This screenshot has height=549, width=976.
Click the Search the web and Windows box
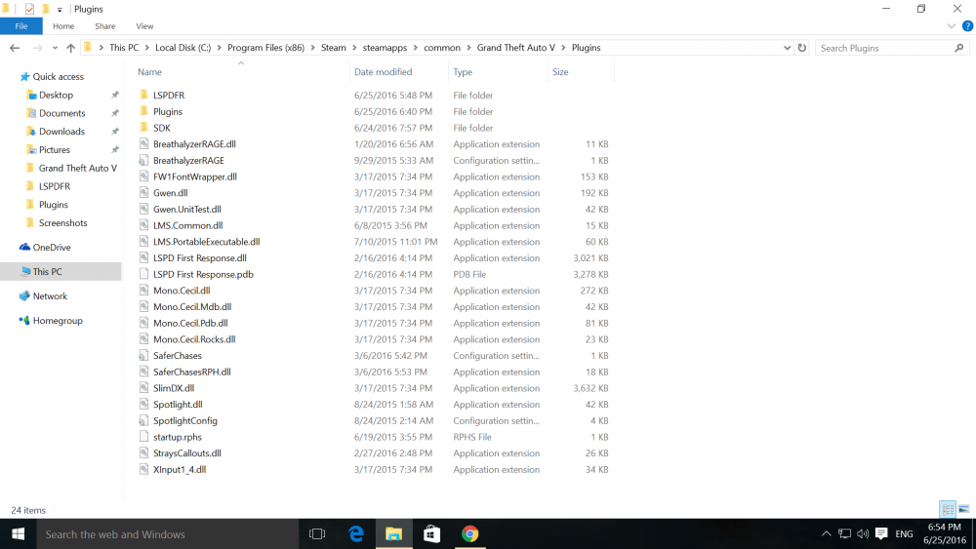168,534
